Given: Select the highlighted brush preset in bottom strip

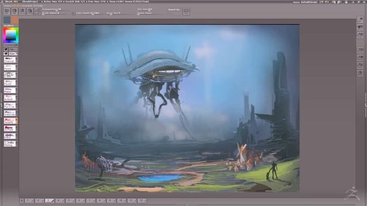Looking at the screenshot, I should pos(50,201).
